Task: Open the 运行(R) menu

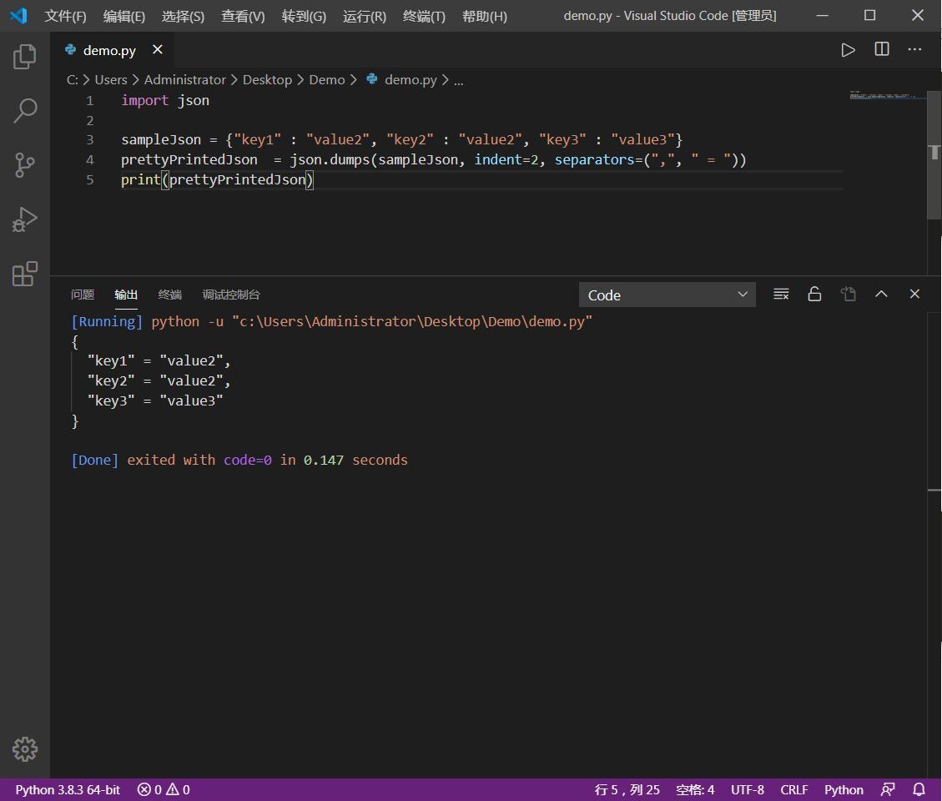Action: (x=364, y=15)
